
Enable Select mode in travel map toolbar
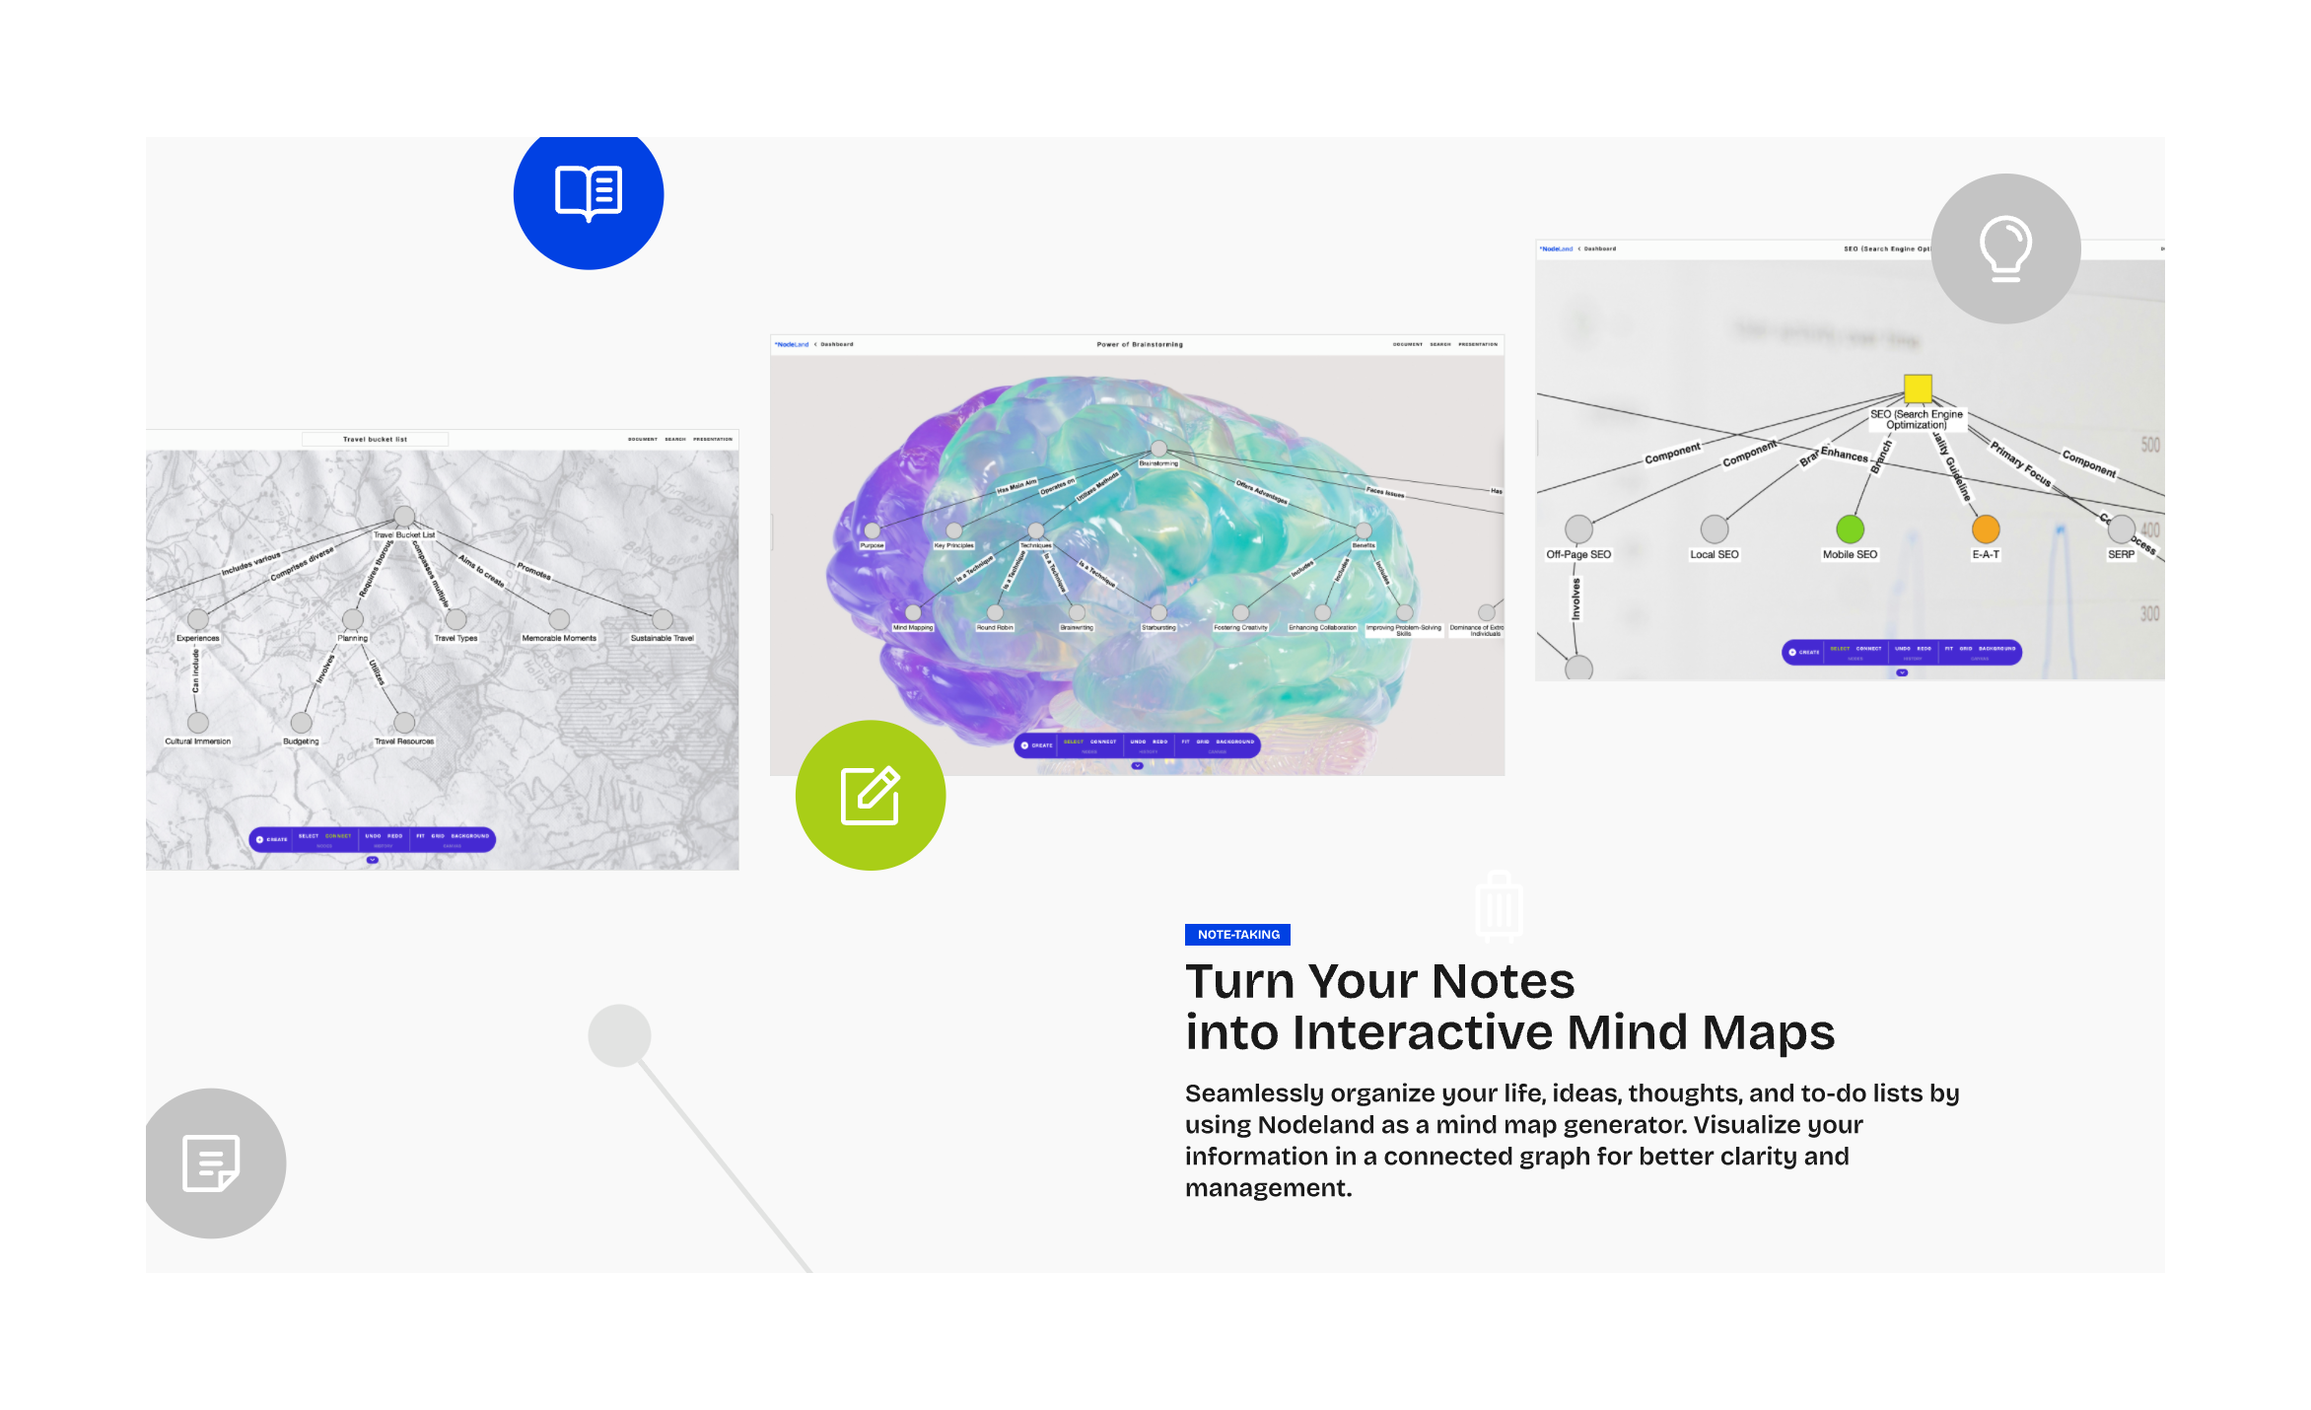pos(308,836)
